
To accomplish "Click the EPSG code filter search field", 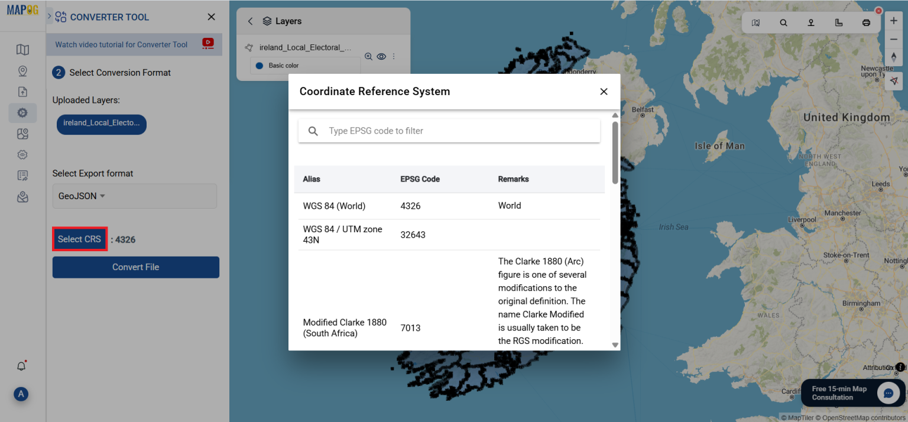I will point(449,131).
